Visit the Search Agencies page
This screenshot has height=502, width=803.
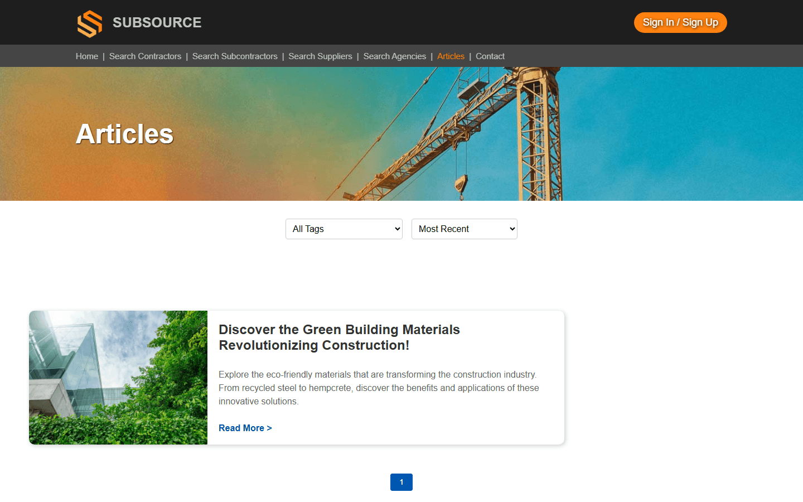(x=394, y=56)
